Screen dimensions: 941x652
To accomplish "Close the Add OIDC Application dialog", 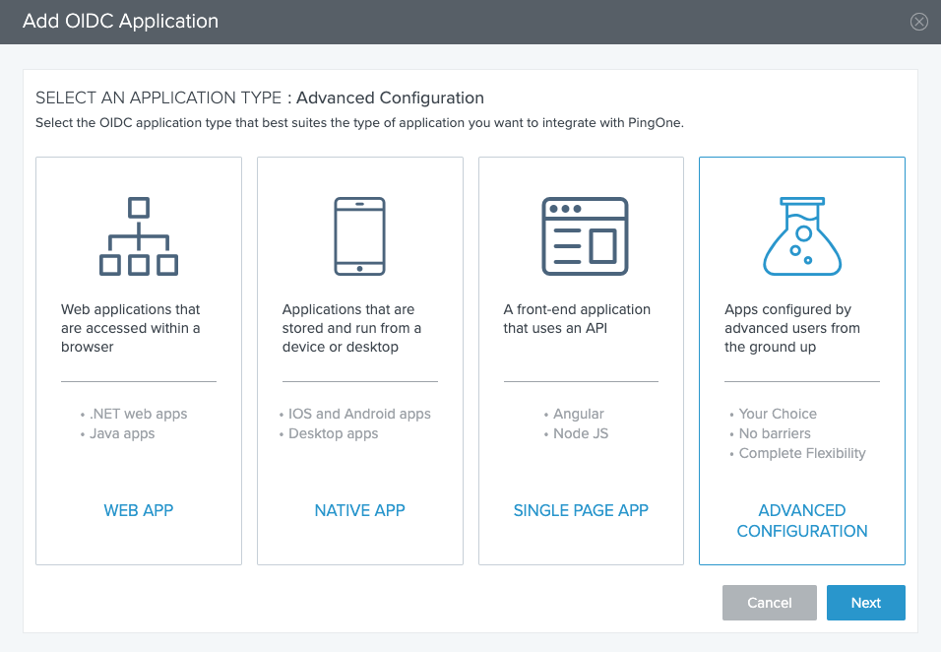I will [919, 22].
